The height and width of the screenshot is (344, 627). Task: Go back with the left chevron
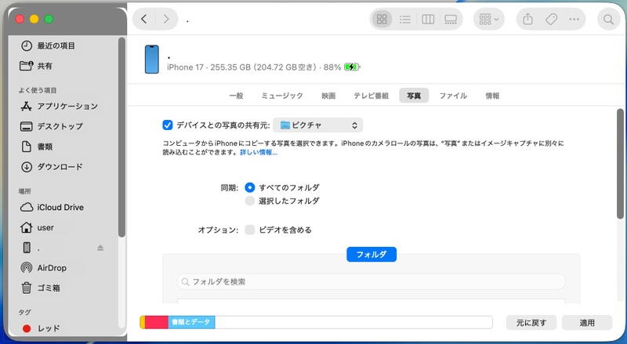pyautogui.click(x=144, y=19)
